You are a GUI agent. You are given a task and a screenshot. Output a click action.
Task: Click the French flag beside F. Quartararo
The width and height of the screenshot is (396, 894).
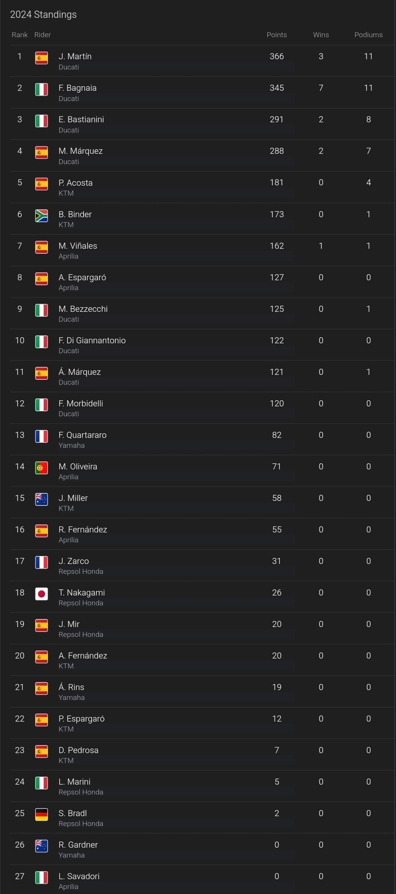41,436
